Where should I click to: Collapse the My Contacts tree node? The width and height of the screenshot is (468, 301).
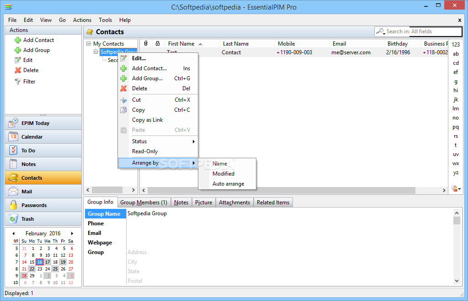coord(89,43)
